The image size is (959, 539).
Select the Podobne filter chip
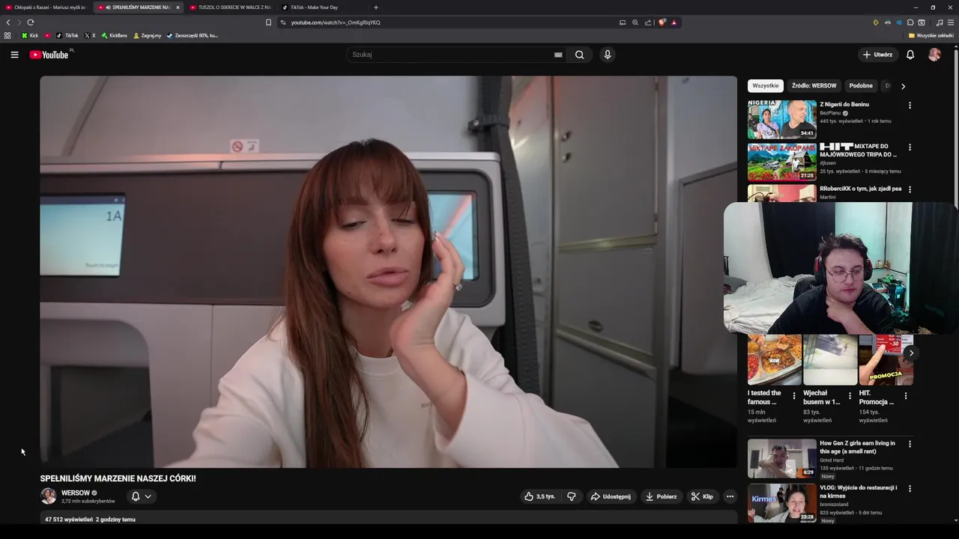861,86
